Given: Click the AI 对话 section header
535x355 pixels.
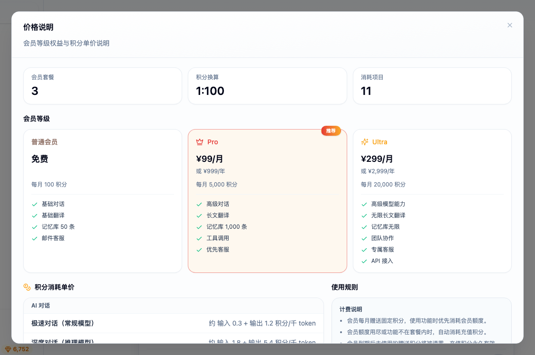Looking at the screenshot, I should pyautogui.click(x=41, y=306).
